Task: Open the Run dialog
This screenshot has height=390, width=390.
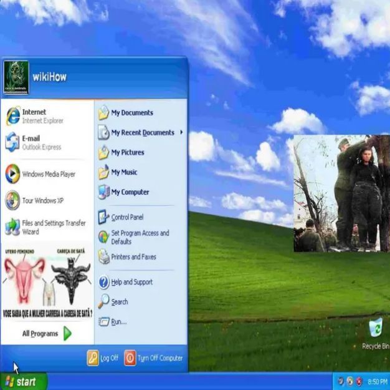Action: click(118, 322)
